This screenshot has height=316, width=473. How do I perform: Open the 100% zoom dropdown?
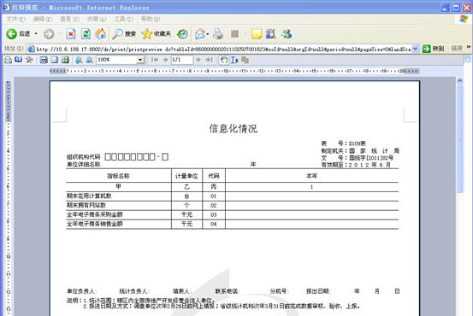pos(140,60)
